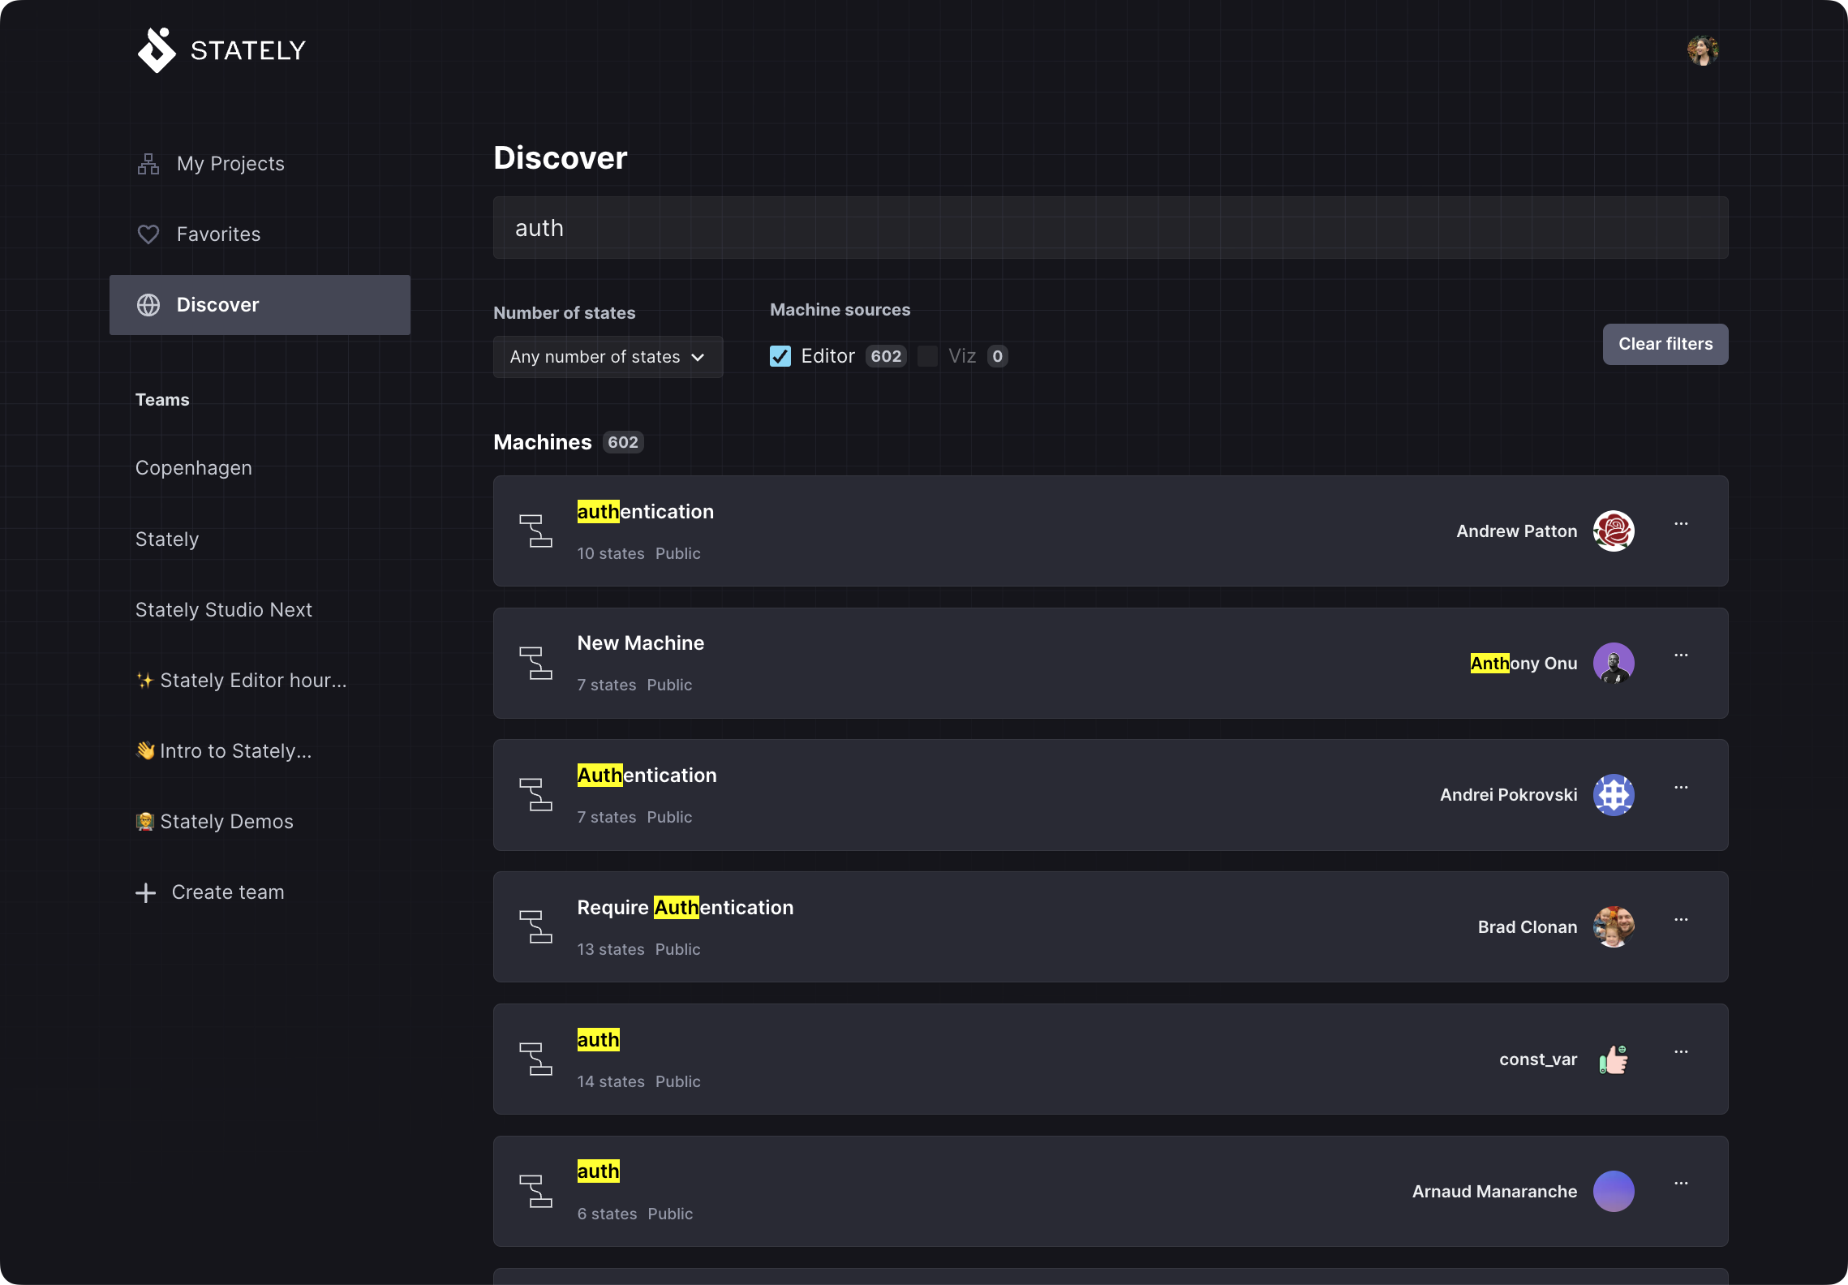
Task: Toggle the Editor machine sources checkbox
Action: click(x=782, y=355)
